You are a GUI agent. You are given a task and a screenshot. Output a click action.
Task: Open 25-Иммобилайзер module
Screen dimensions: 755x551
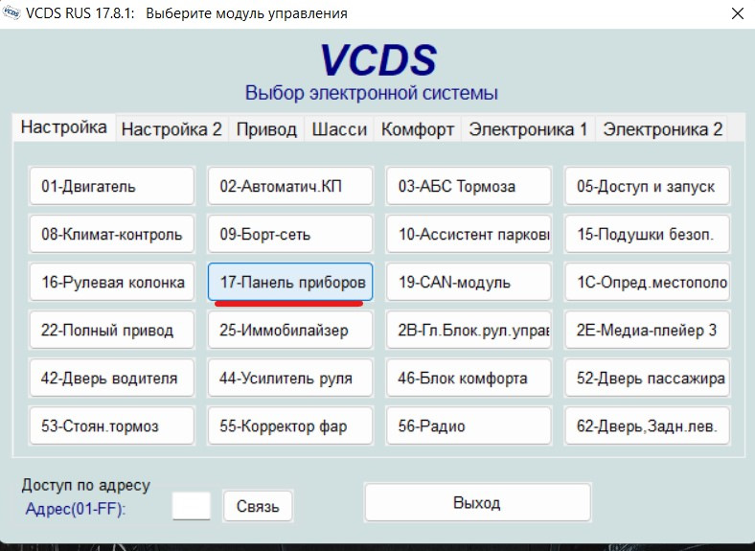290,330
